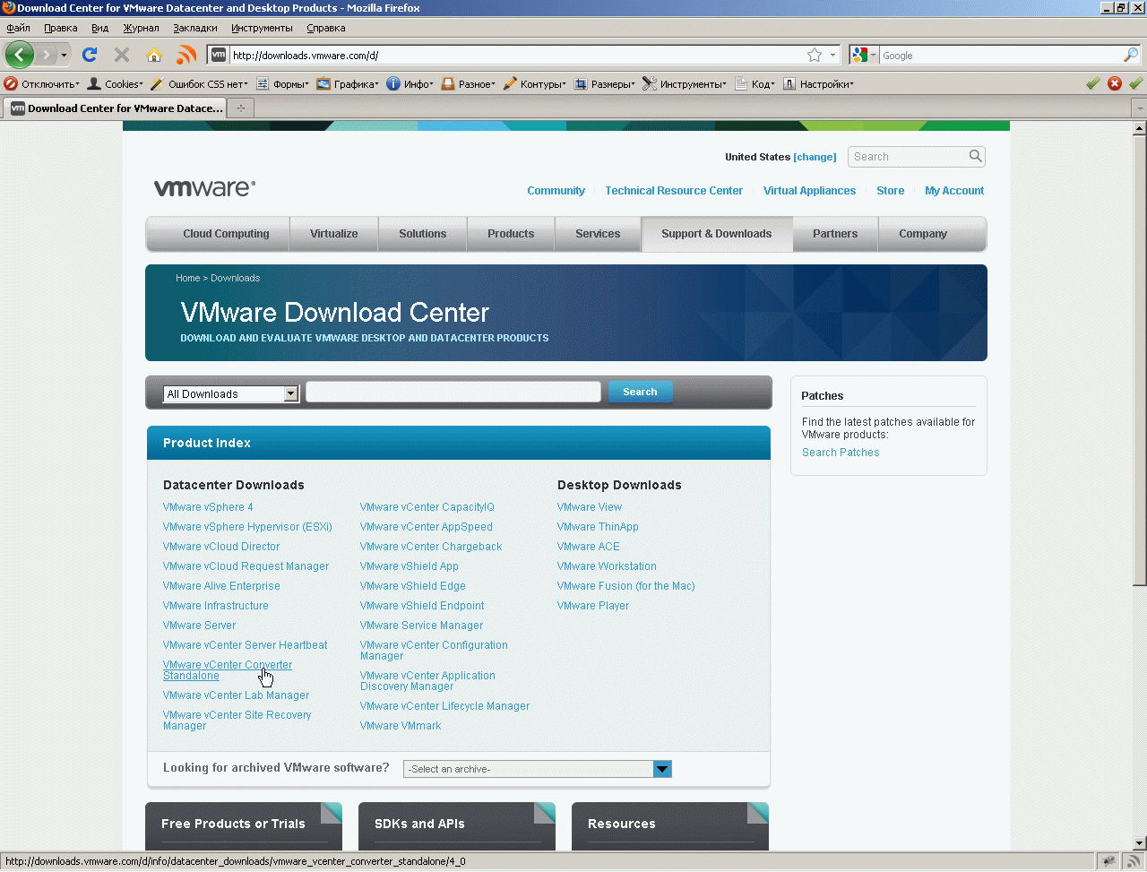
Task: Open the Файл menu
Action: [18, 28]
